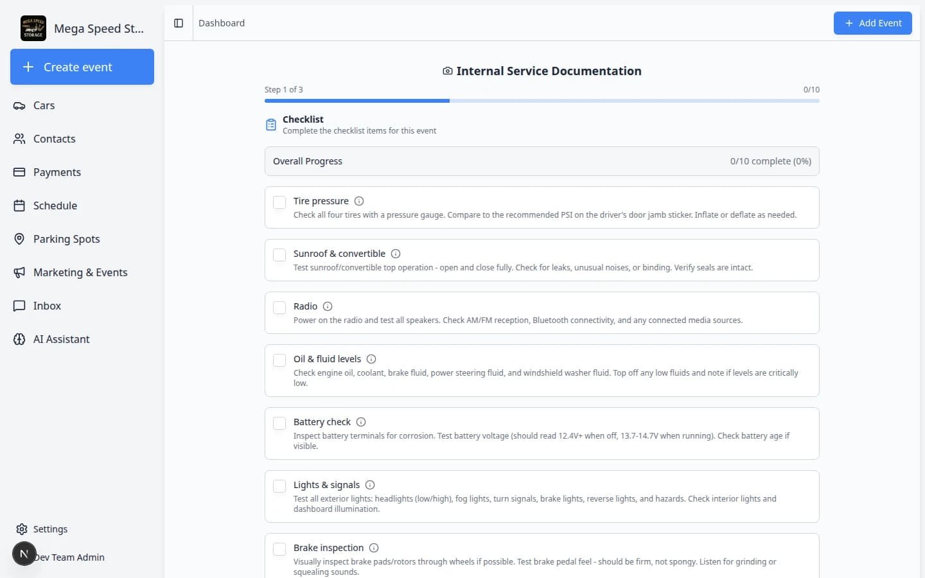Click the Mega Speed Storage logo

coord(33,28)
